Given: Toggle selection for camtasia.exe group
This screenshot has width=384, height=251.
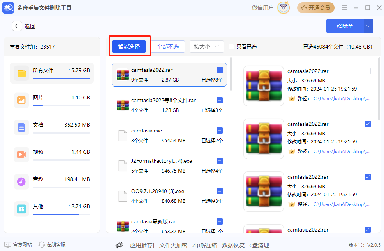Looking at the screenshot, I should pyautogui.click(x=220, y=131).
